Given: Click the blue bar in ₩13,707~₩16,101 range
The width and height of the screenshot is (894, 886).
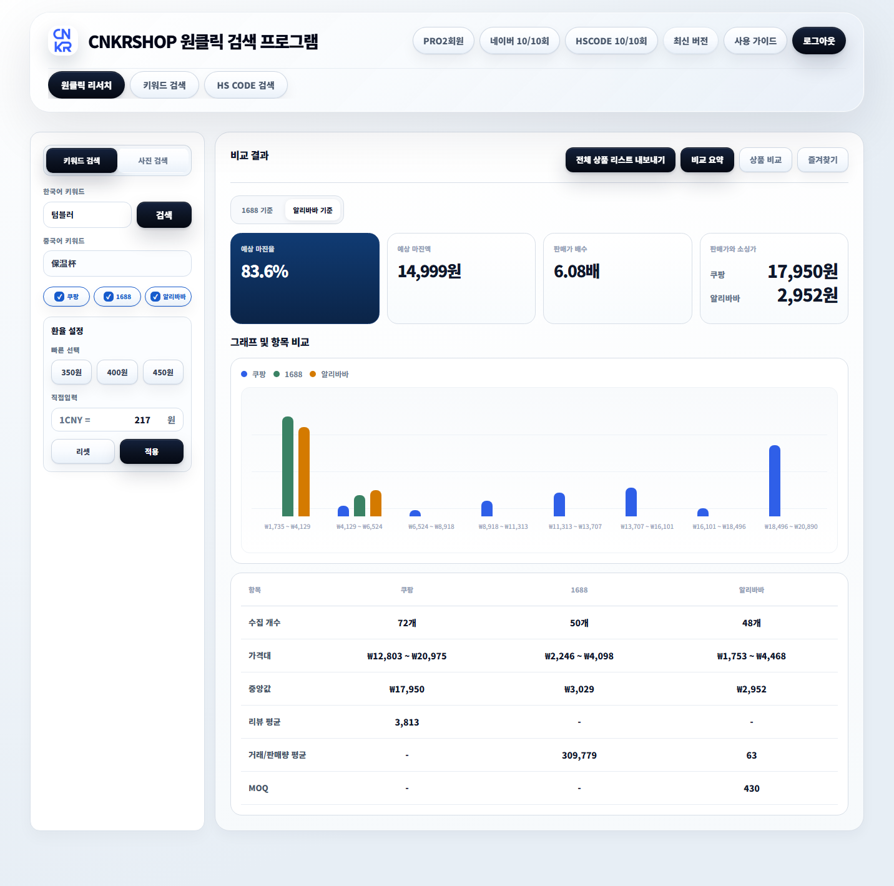Looking at the screenshot, I should click(631, 502).
